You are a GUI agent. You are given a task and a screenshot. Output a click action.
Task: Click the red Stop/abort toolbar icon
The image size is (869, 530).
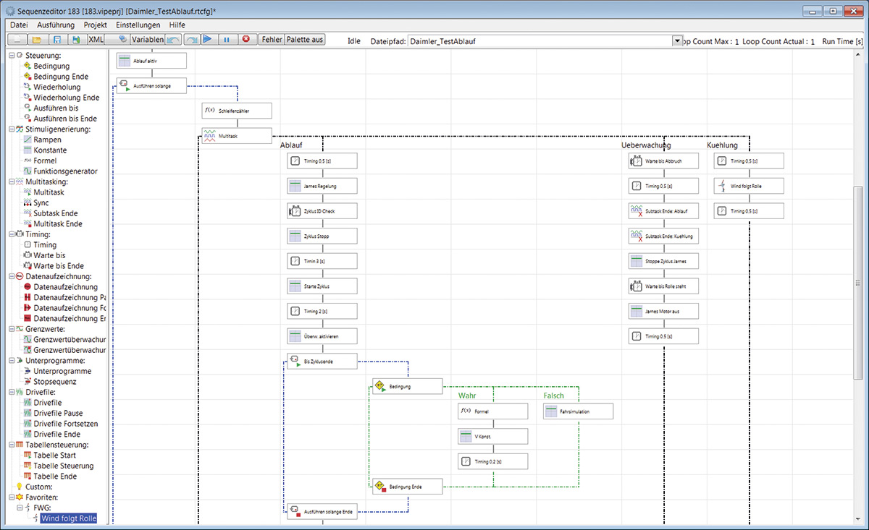[245, 40]
